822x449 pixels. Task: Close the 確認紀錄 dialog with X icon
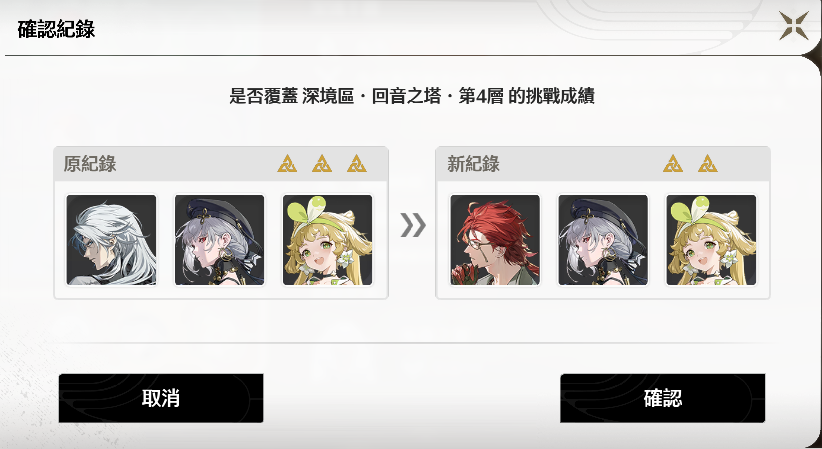coord(794,26)
